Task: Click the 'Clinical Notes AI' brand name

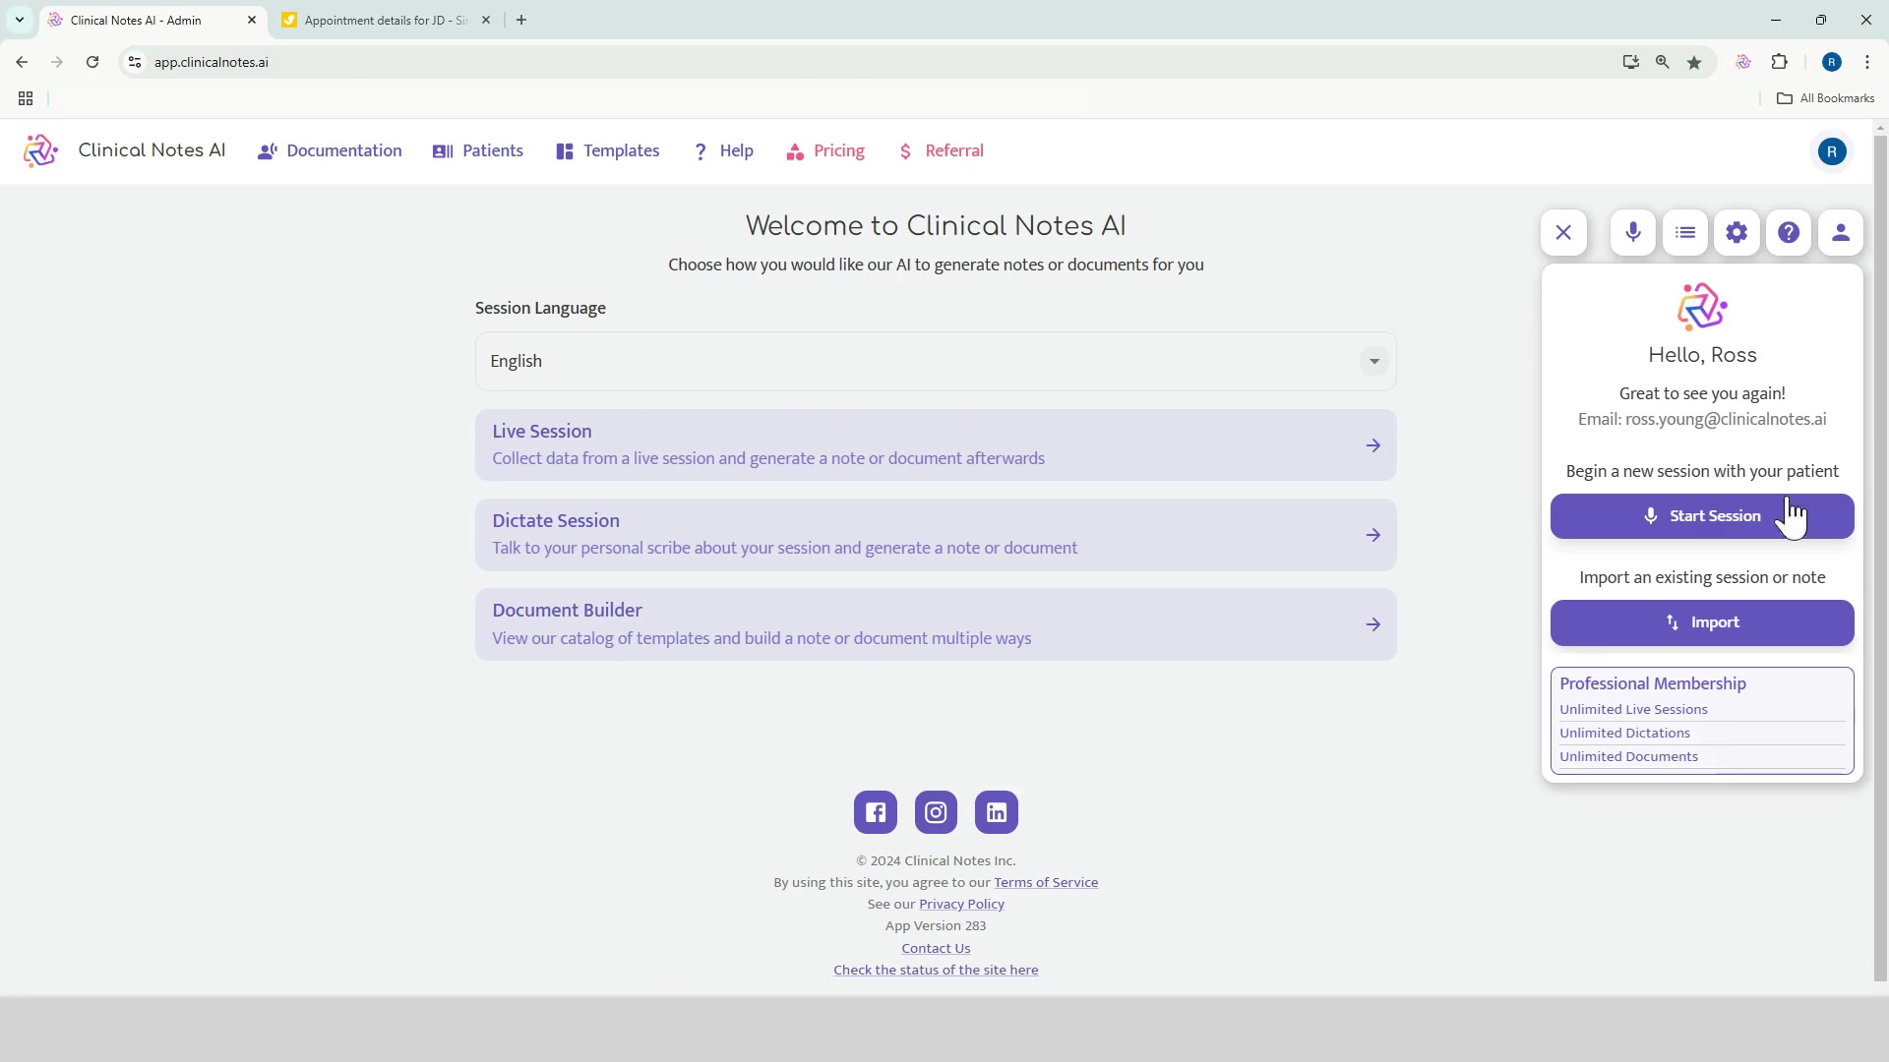Action: point(152,150)
